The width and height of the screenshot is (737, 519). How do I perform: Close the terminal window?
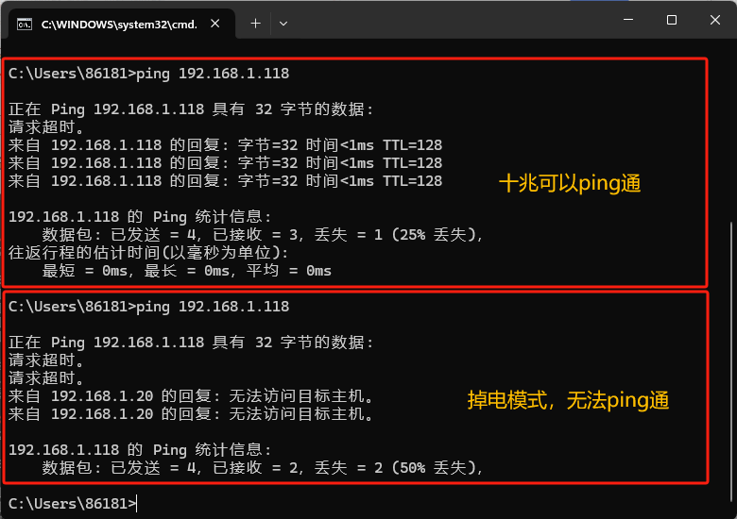point(713,20)
